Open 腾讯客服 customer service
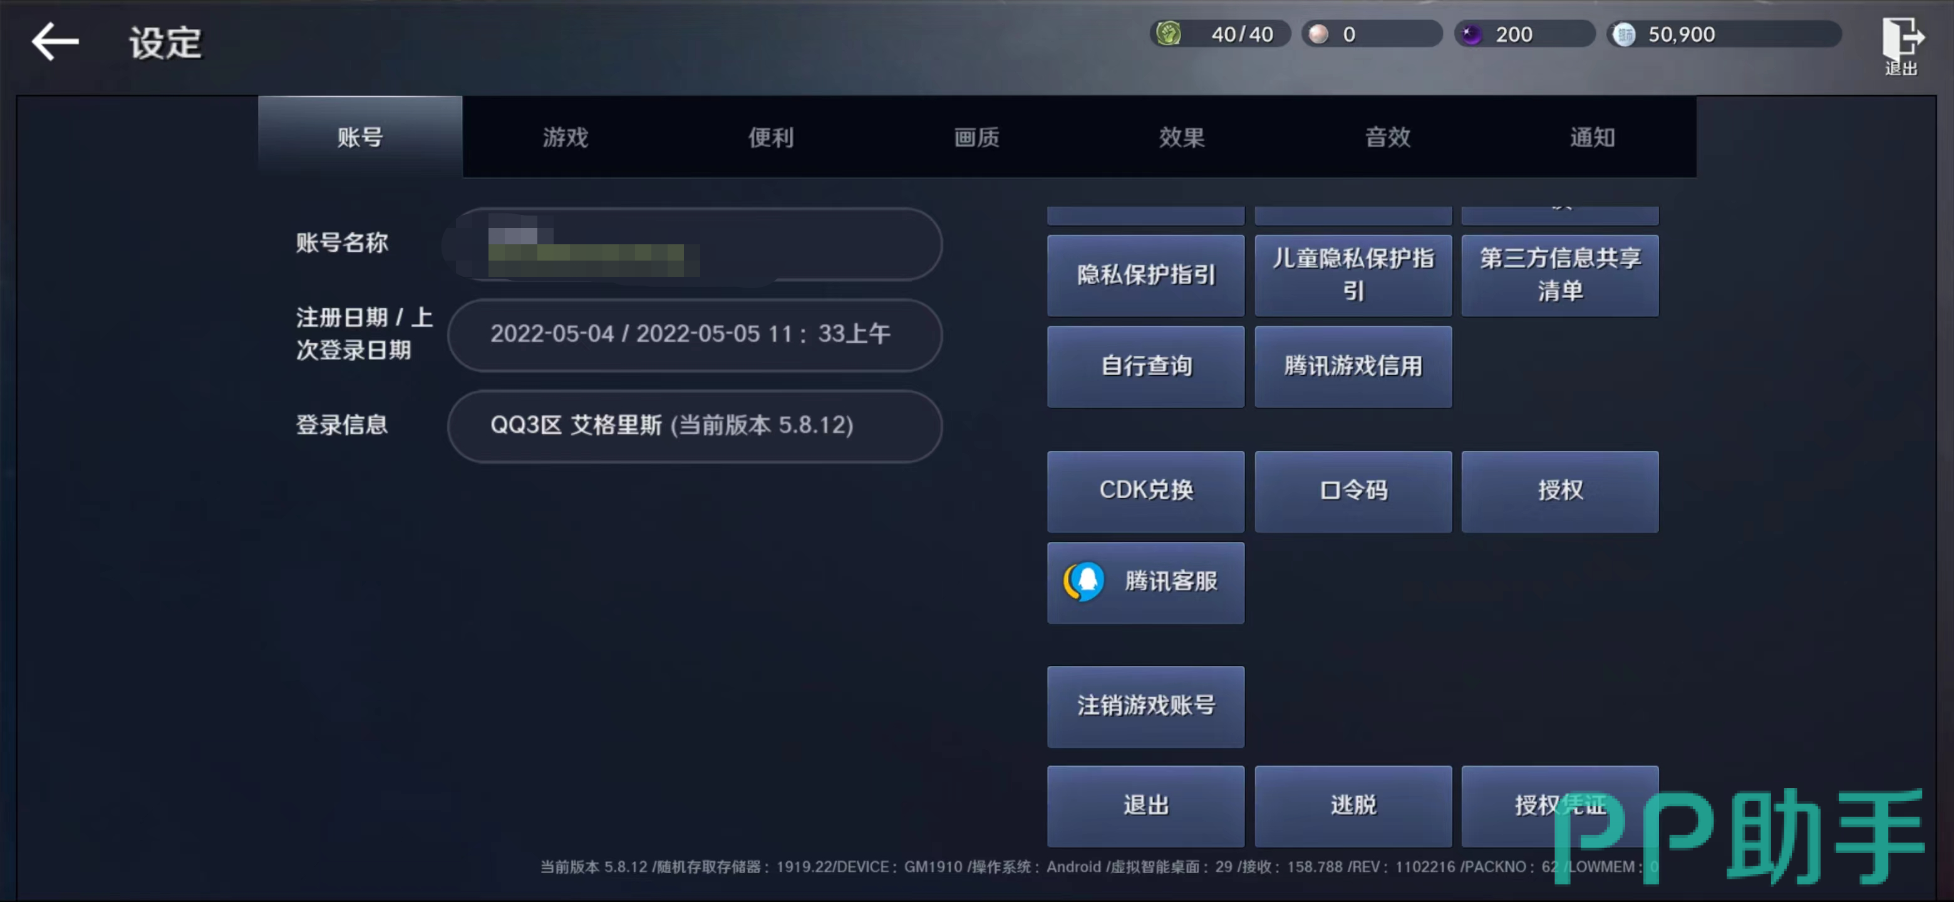Image resolution: width=1954 pixels, height=902 pixels. click(x=1145, y=582)
